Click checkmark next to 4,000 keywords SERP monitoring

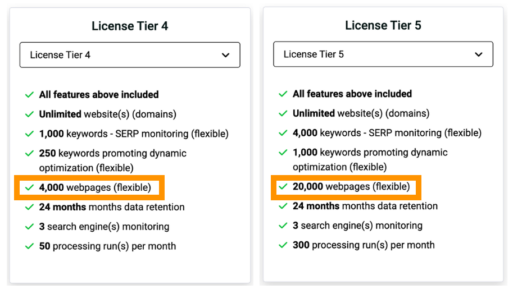[x=283, y=133]
